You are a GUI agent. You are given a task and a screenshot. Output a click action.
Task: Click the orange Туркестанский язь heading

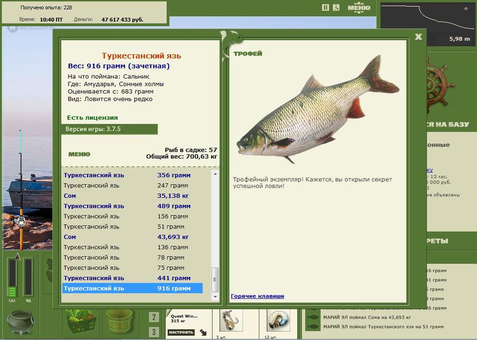[141, 56]
